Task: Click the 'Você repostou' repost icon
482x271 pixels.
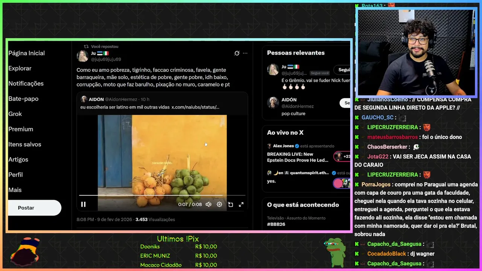Action: 86,47
